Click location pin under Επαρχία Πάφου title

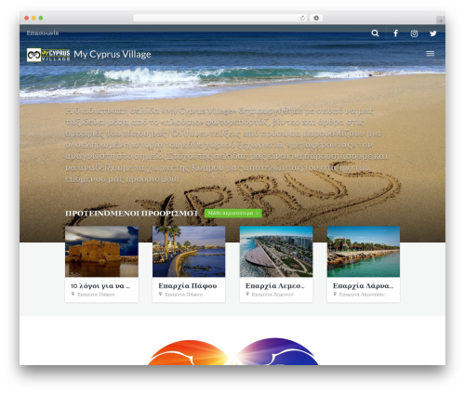160,294
